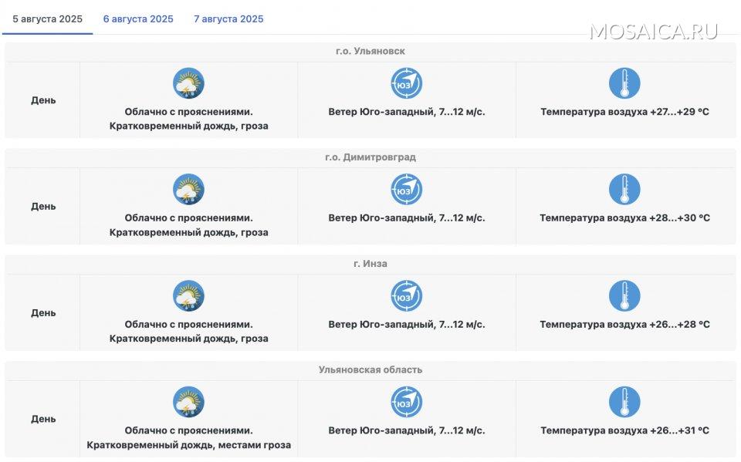
Task: Click the weather icon for Ульяновская область
Action: tap(188, 402)
